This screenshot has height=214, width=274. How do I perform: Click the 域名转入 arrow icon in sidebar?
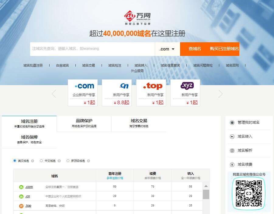(232, 136)
